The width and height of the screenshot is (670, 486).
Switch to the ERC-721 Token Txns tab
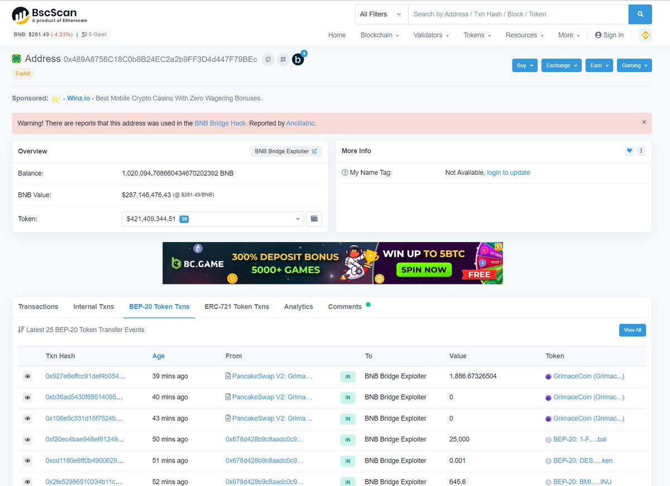click(x=237, y=307)
